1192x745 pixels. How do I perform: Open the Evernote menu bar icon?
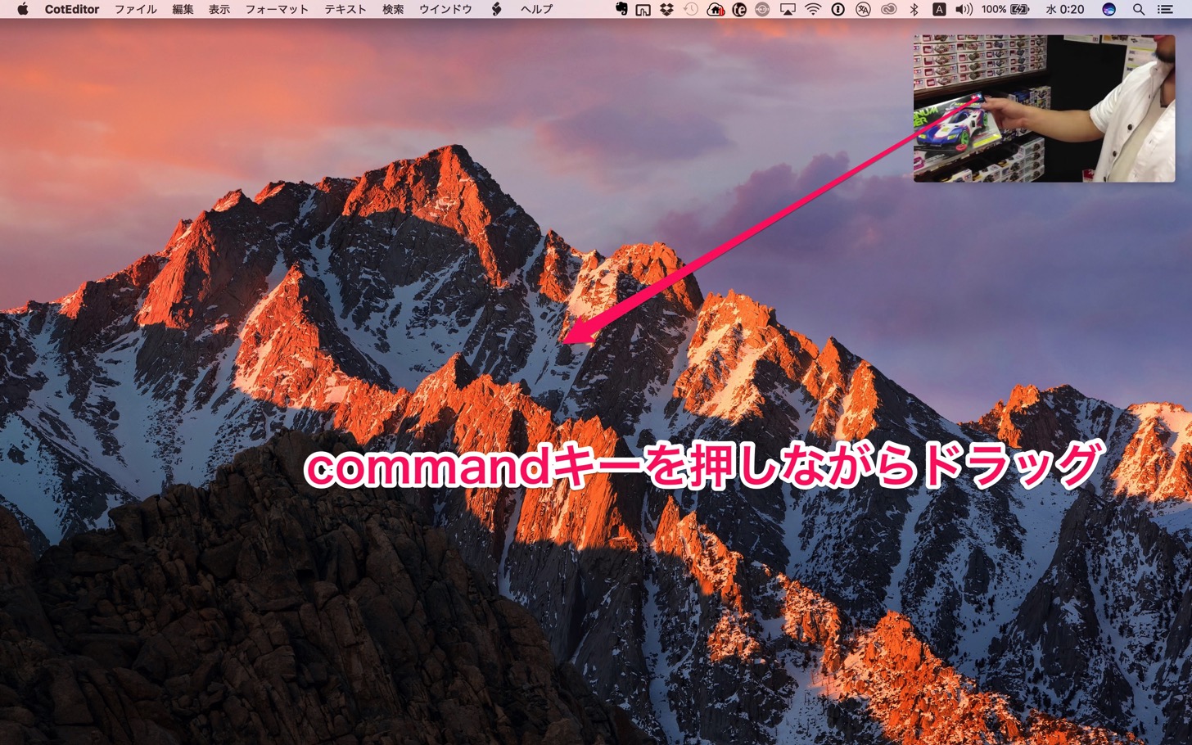point(621,10)
